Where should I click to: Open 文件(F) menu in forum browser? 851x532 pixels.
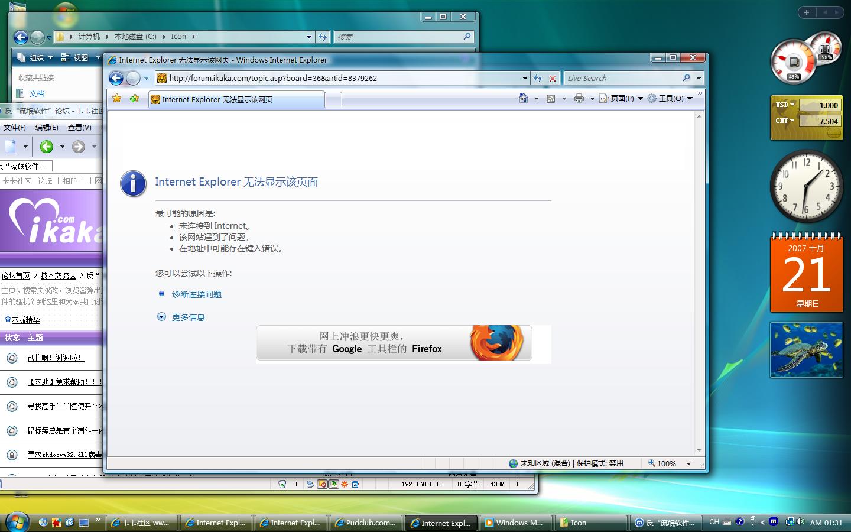click(14, 127)
